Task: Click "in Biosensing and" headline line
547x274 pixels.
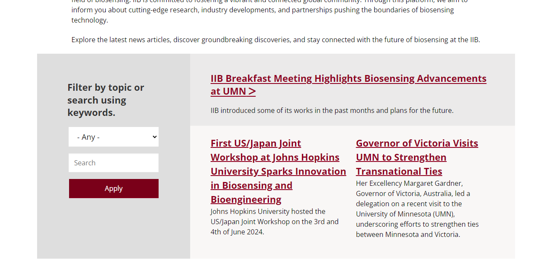Action: click(251, 185)
